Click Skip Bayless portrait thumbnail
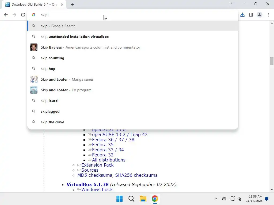 tap(34, 47)
